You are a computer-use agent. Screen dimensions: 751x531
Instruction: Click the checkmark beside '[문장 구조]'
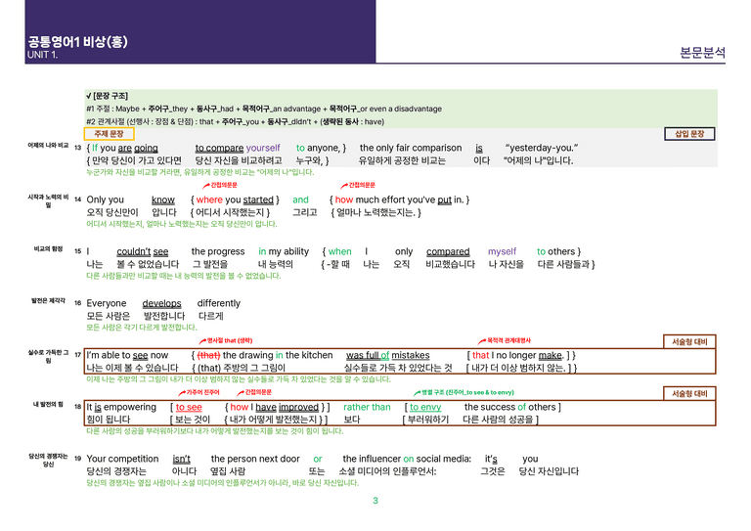[x=89, y=96]
